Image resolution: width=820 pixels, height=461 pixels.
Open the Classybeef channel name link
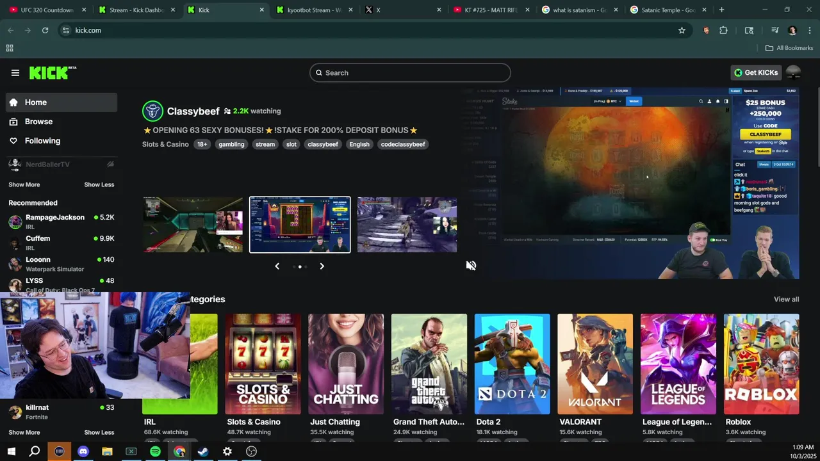pos(193,111)
